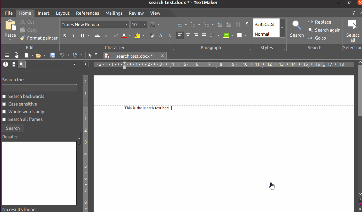Click the large Search magnifier icon
Viewport: 362px width, 212px height.
click(x=297, y=26)
